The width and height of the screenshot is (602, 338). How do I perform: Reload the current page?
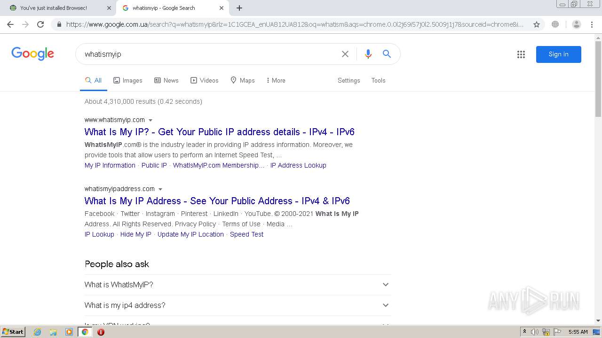coord(40,24)
